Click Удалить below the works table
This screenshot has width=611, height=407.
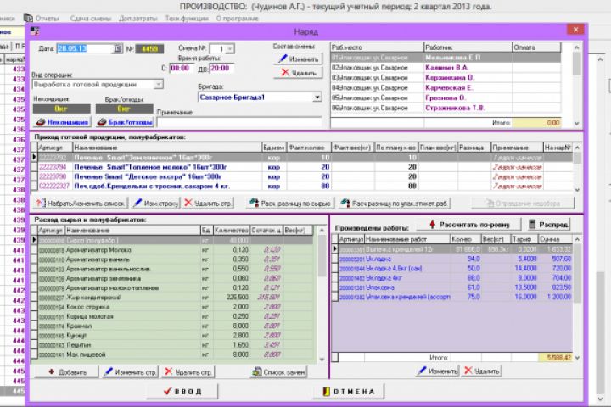point(482,371)
